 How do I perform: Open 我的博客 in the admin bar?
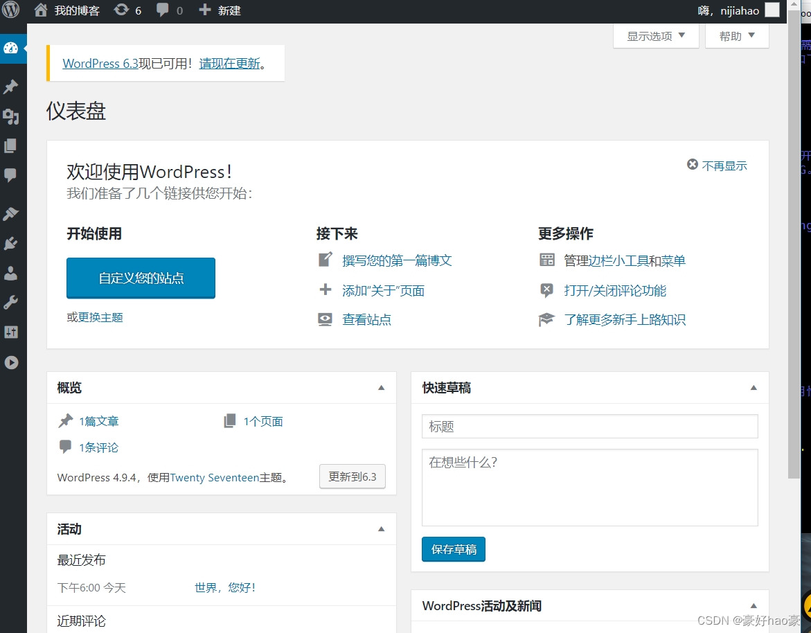tap(77, 10)
